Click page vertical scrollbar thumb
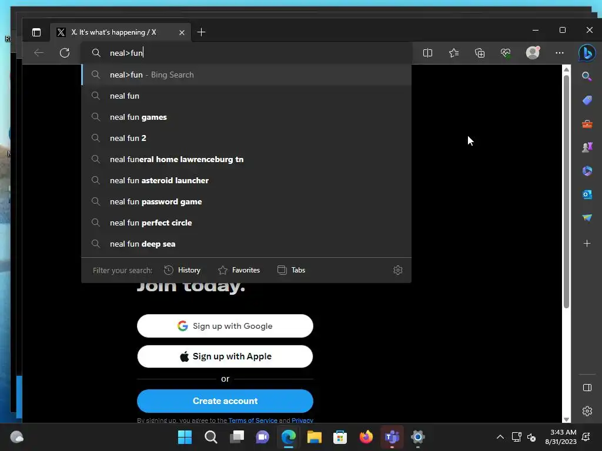Viewport: 602px width, 451px height. tap(566, 191)
